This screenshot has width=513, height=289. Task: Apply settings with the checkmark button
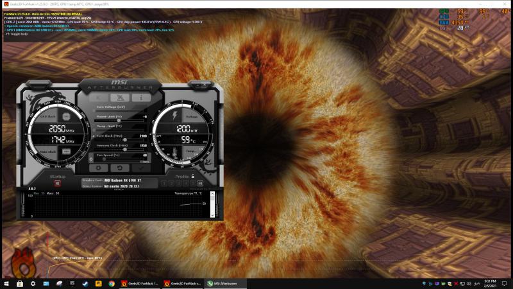pos(141,168)
